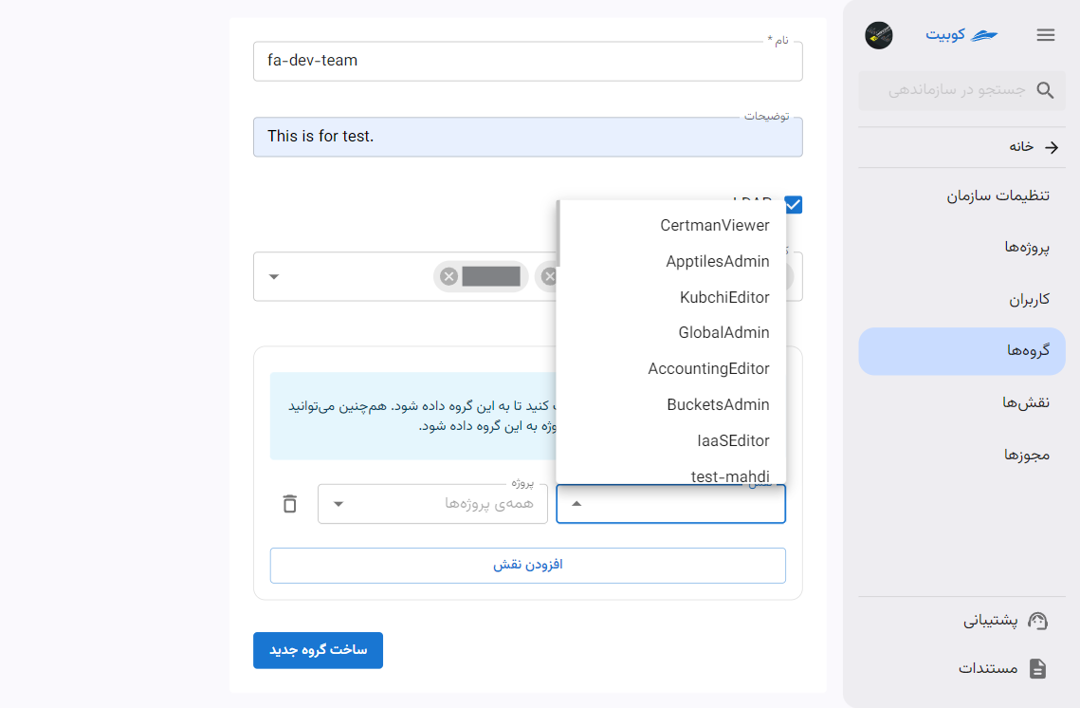Click the مستندات document icon
The width and height of the screenshot is (1080, 708).
(1037, 668)
